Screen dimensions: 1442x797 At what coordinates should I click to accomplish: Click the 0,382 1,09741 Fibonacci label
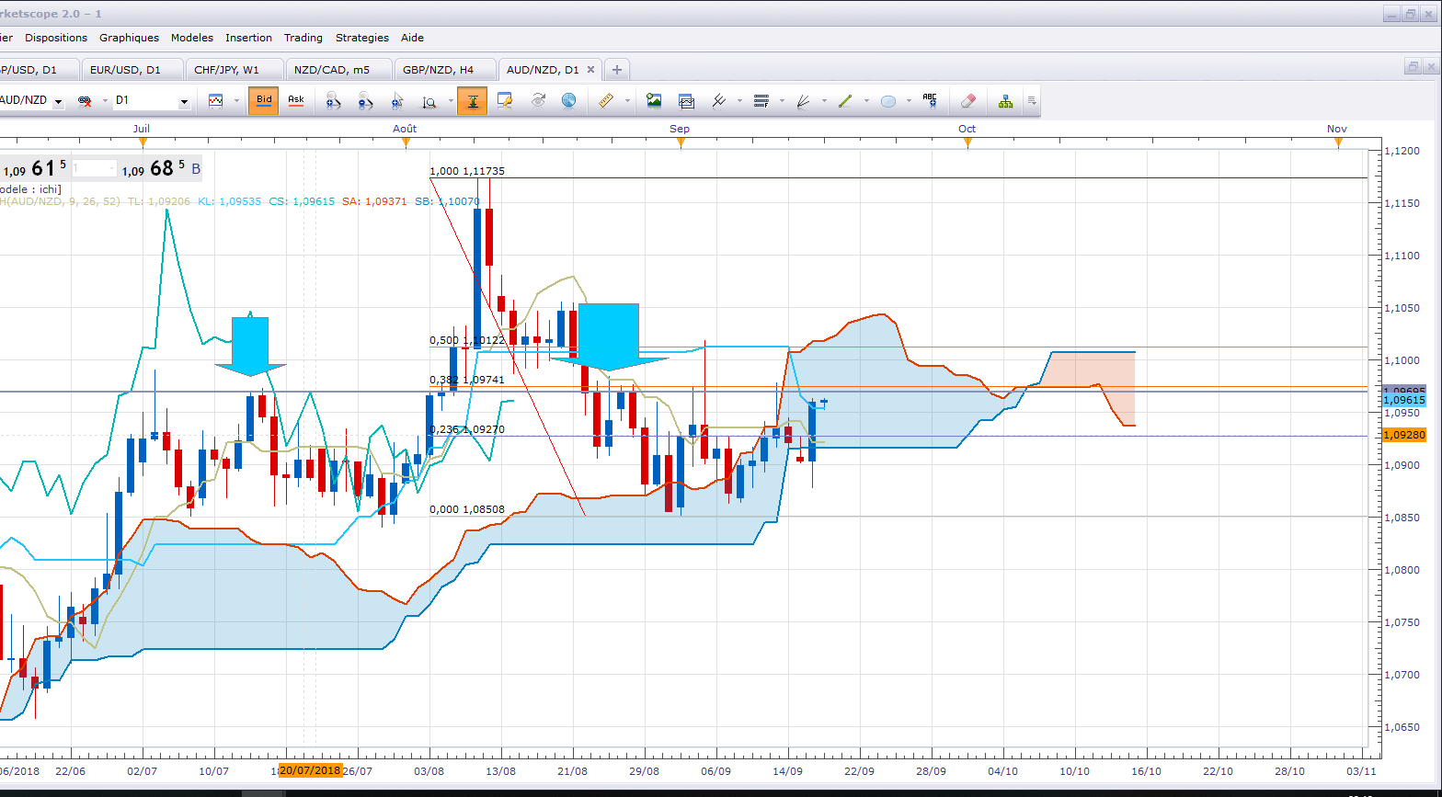(467, 381)
